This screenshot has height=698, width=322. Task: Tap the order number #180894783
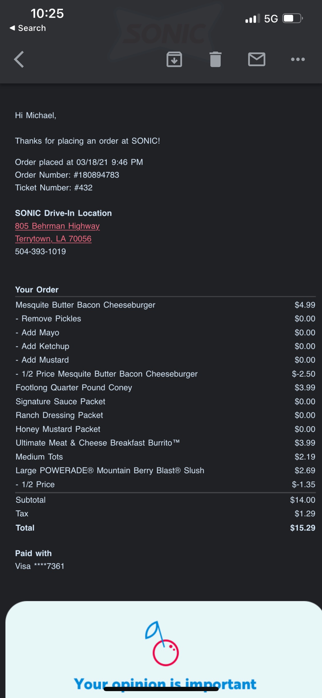(96, 175)
